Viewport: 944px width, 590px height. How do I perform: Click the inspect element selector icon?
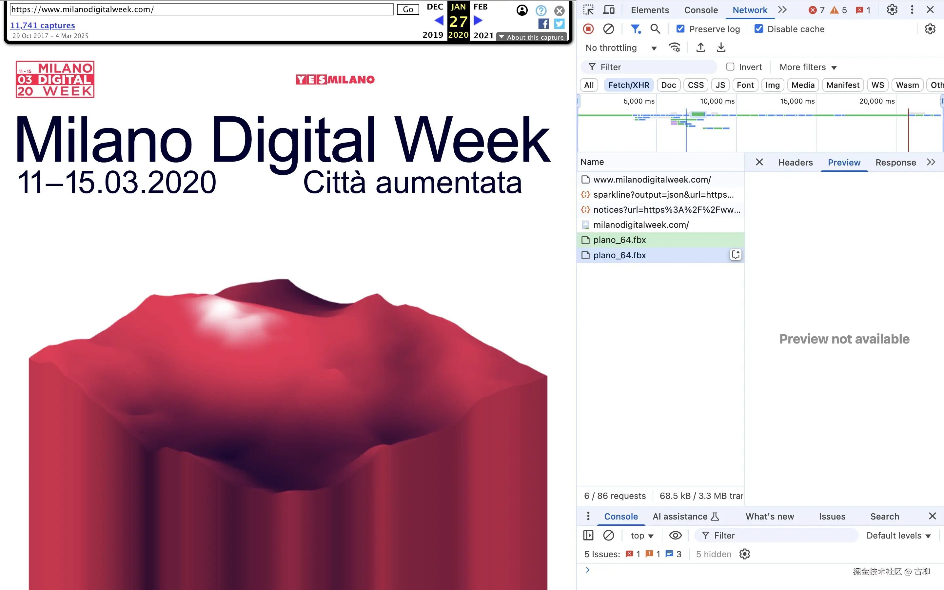click(588, 10)
